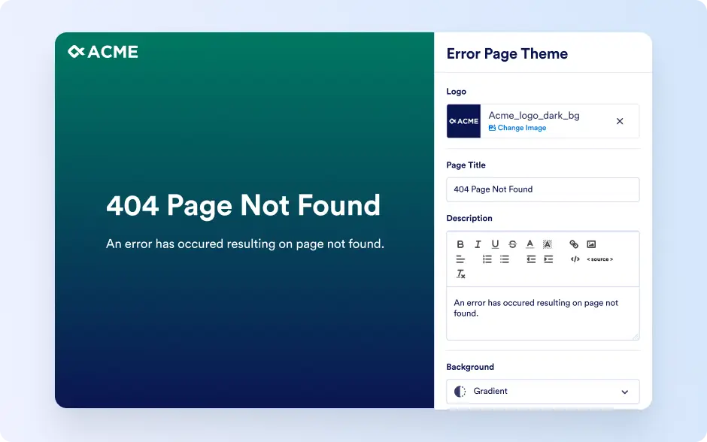Insert an image via the picture icon
This screenshot has width=707, height=442.
coord(591,244)
